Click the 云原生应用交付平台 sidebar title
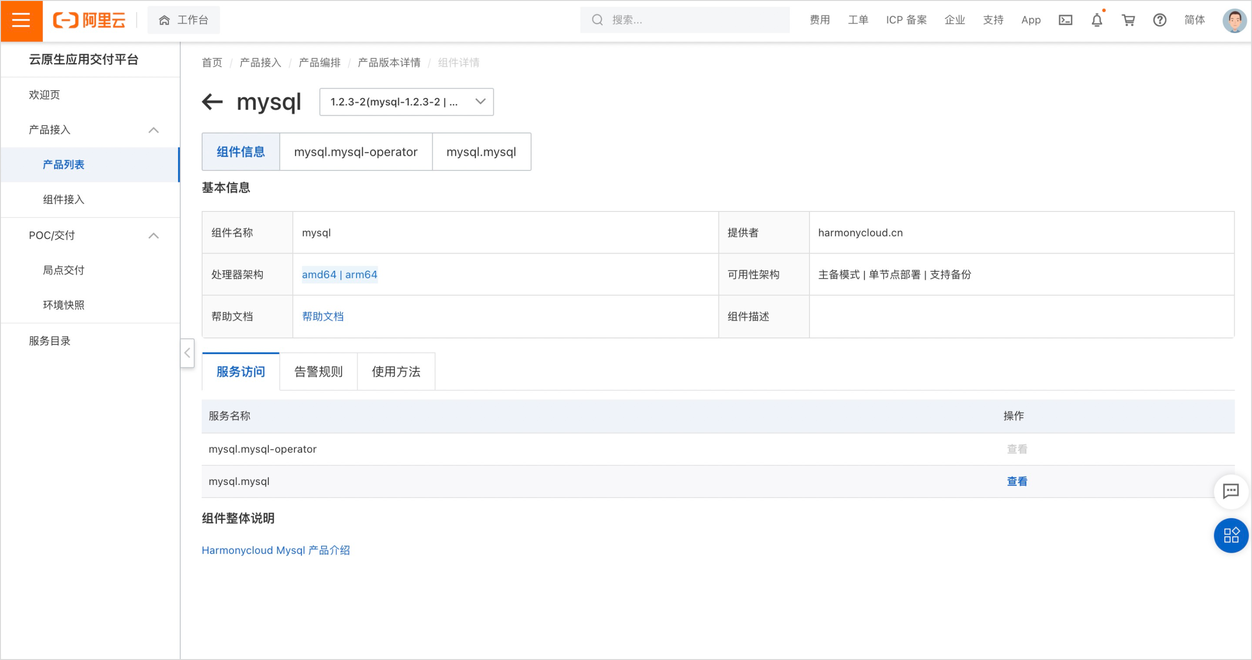This screenshot has height=660, width=1252. tap(84, 59)
